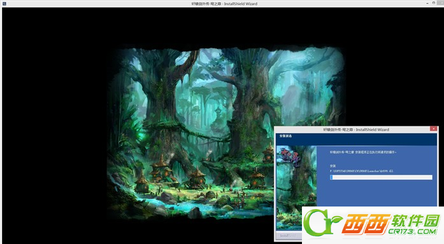Click the installer status message line
Screen dimensions: 444x244
363,152
